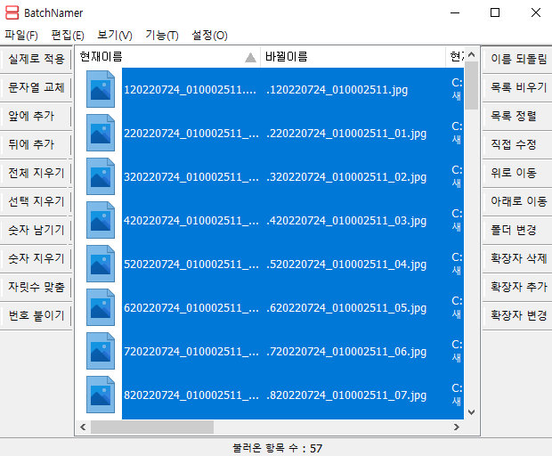
Task: Select new name .720220724_010002511_06.jpg
Action: tap(346, 352)
